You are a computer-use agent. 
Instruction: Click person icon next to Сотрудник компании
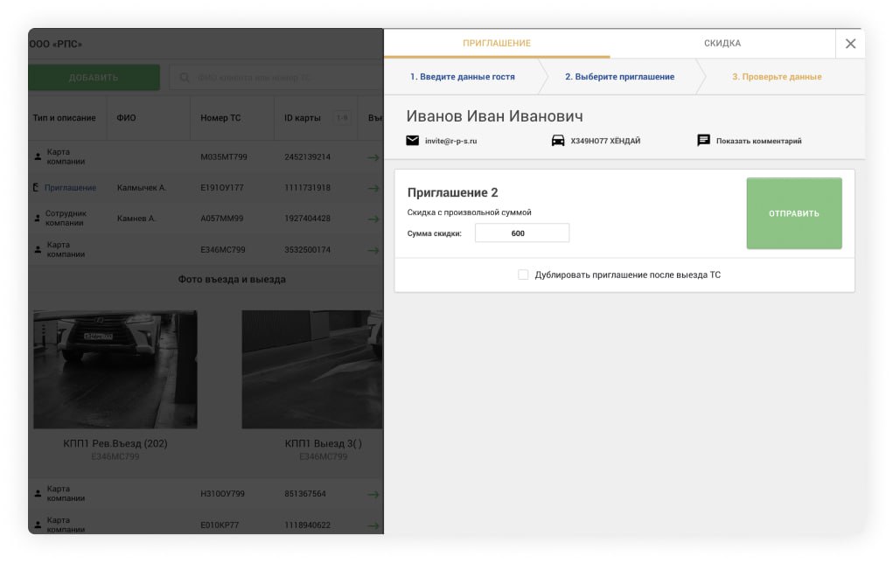click(x=38, y=219)
